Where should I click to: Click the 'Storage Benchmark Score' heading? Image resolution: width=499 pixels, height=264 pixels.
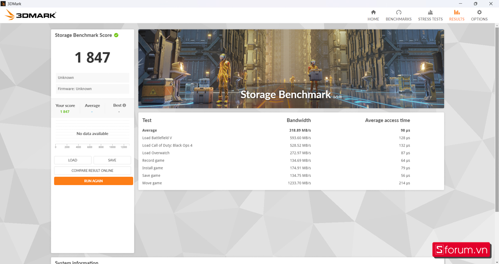84,35
